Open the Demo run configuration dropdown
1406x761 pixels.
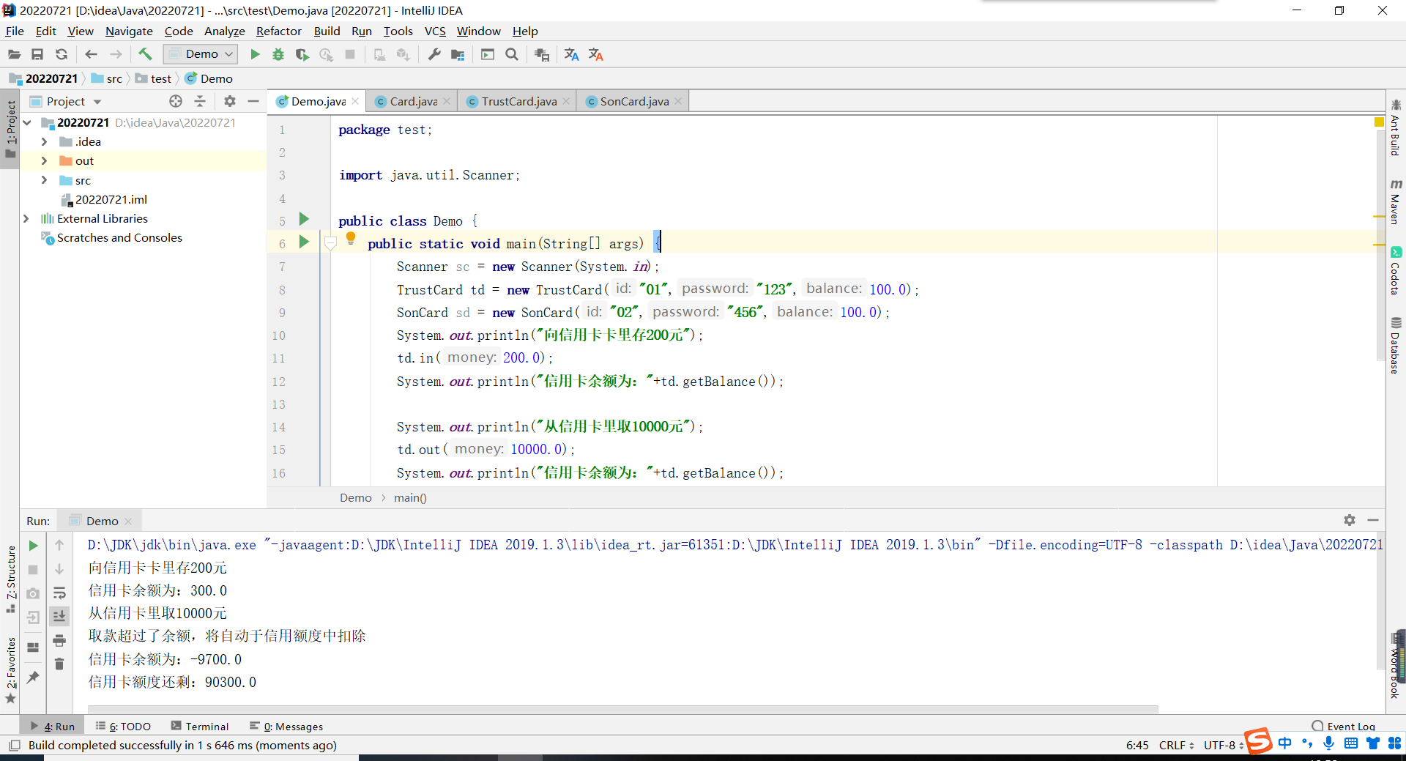tap(201, 54)
